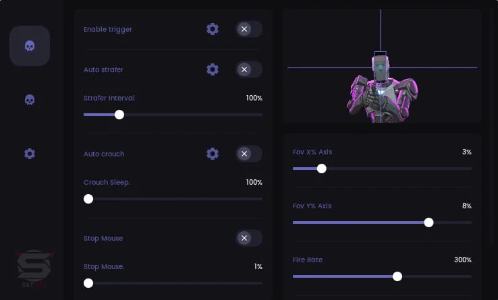Click the Fov X% Axis slider handle
The height and width of the screenshot is (300, 498).
(322, 169)
